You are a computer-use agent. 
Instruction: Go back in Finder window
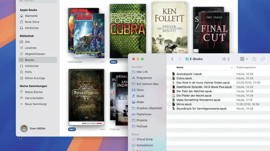tap(172, 59)
